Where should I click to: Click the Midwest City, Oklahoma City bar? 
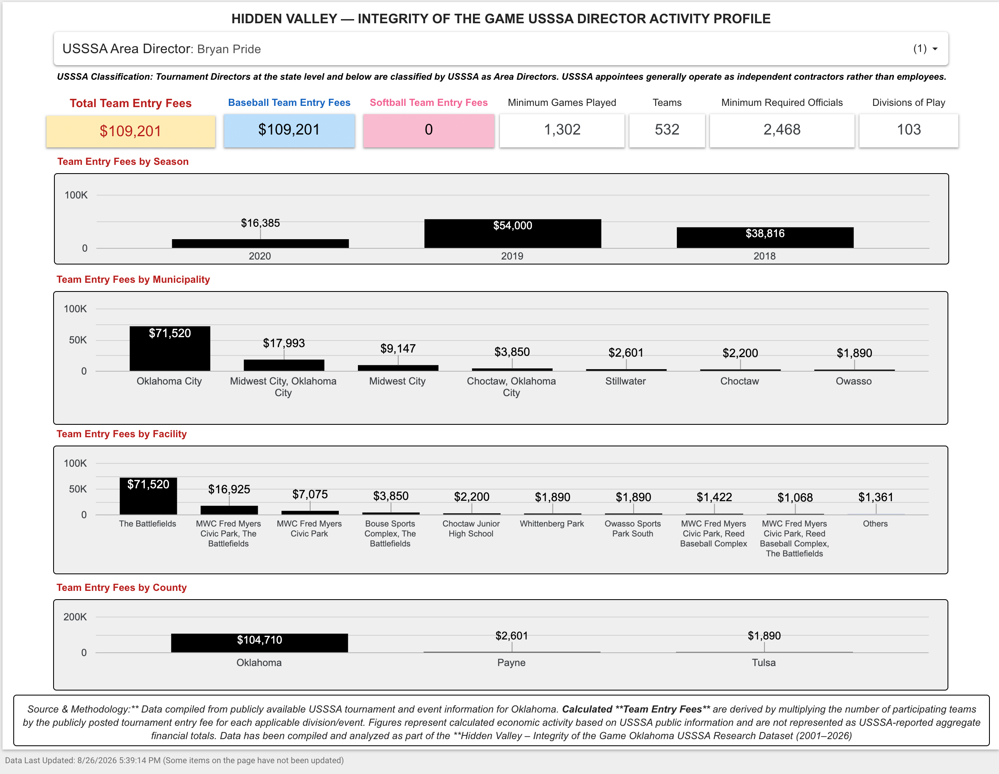284,365
